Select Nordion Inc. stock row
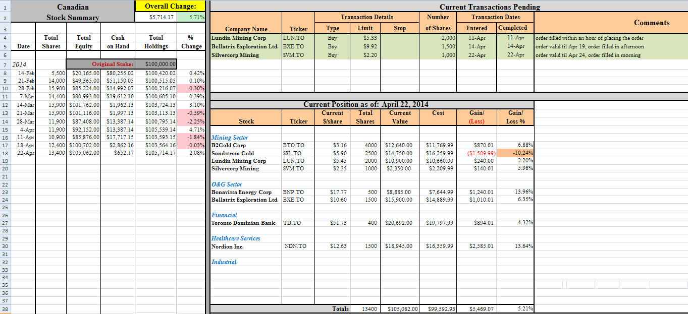 372,246
